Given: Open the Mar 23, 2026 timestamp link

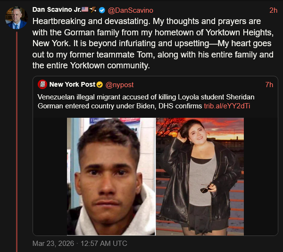Looking at the screenshot, I should pyautogui.click(x=79, y=244).
